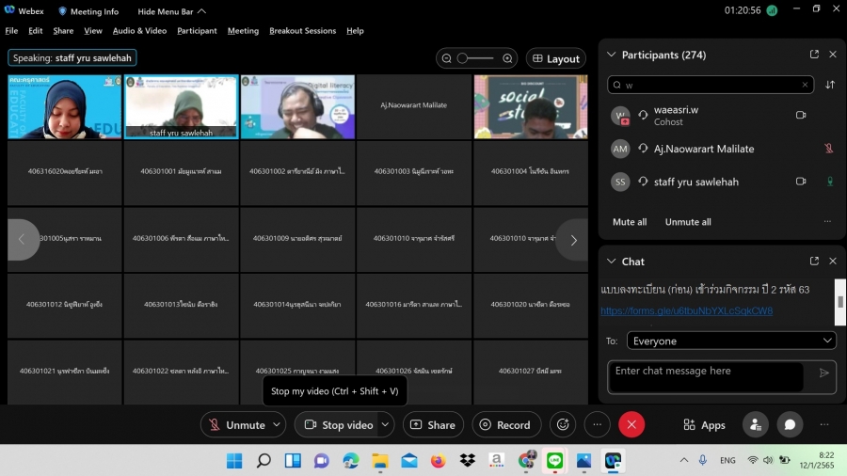Open the Breakout Sessions menu

302,30
